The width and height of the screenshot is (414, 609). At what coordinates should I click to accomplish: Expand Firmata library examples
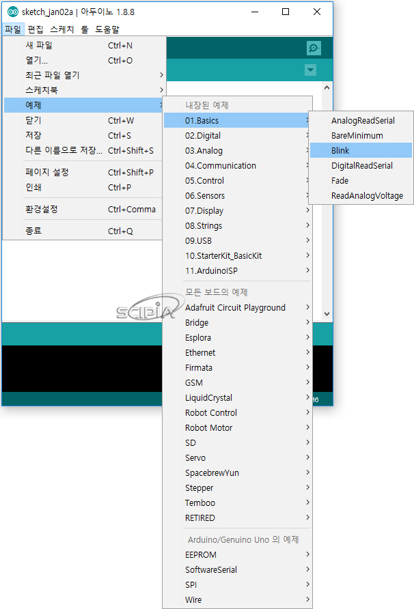pyautogui.click(x=238, y=368)
